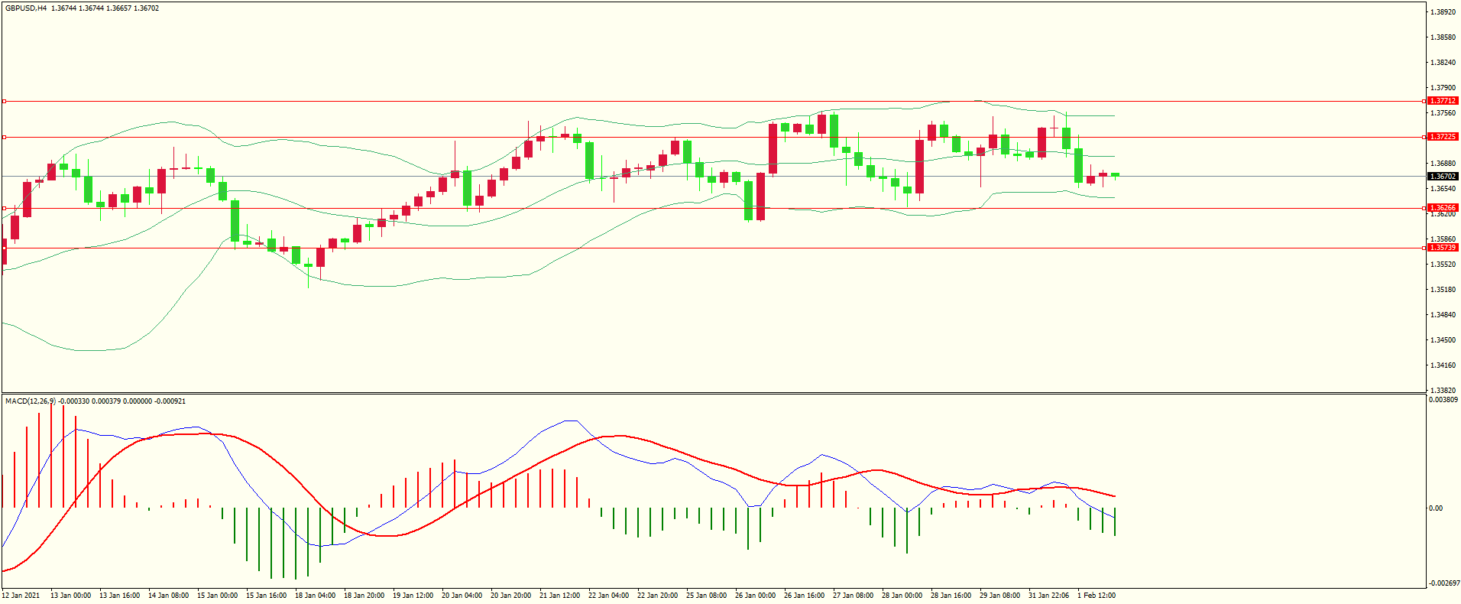The image size is (1461, 604).
Task: Click the GBPUSD,H4 chart title label
Action: [25, 8]
